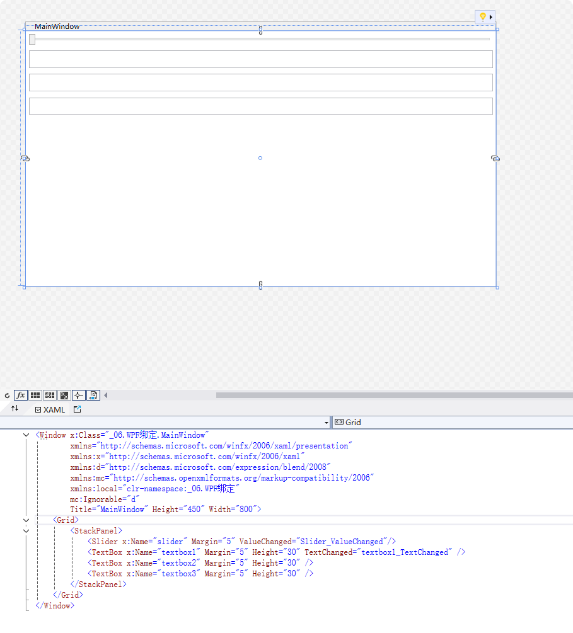Click the mc:Ignorable="d" line
The width and height of the screenshot is (573, 633).
coord(105,499)
